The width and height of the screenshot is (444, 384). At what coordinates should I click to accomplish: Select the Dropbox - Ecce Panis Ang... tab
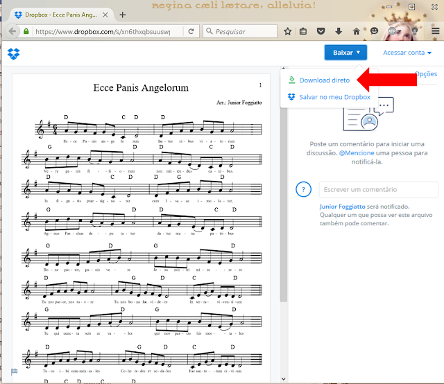tap(61, 15)
